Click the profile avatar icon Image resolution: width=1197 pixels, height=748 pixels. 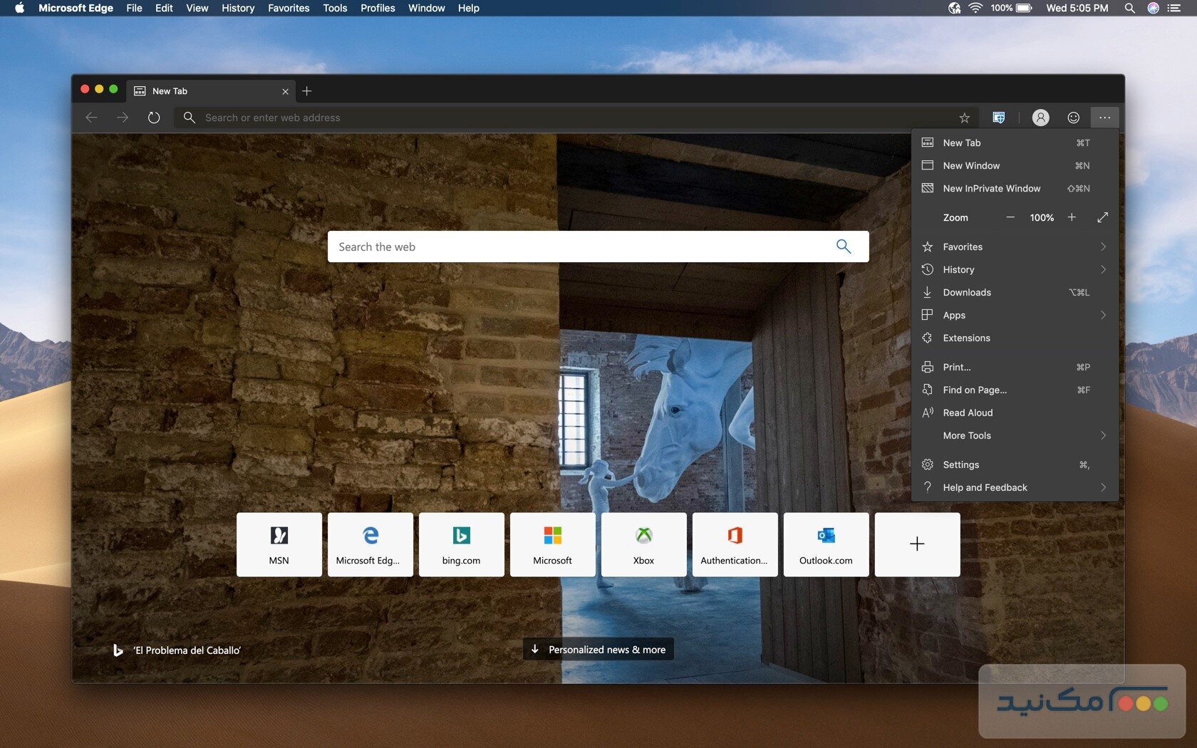tap(1040, 117)
